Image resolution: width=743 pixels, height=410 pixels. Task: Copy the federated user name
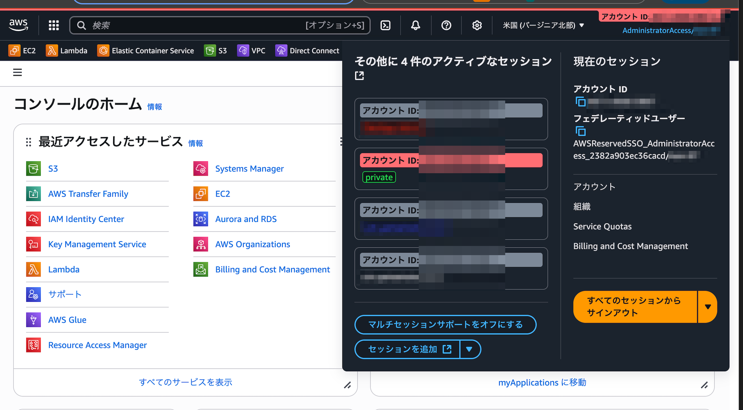(581, 131)
